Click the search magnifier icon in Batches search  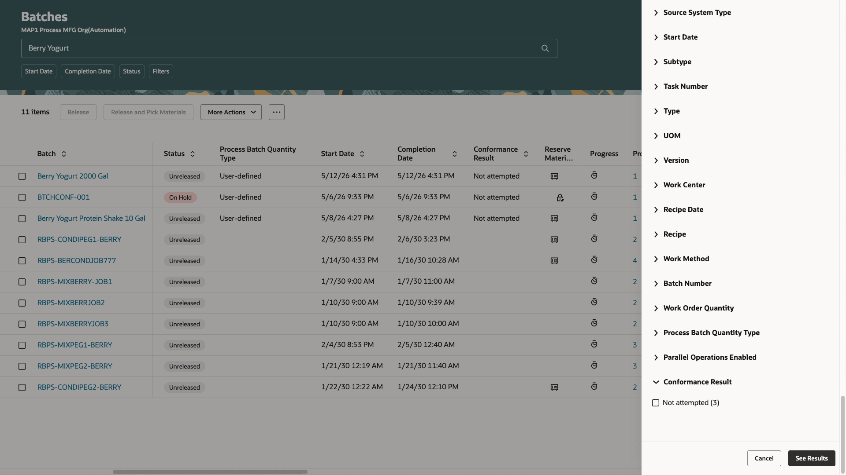pos(545,48)
